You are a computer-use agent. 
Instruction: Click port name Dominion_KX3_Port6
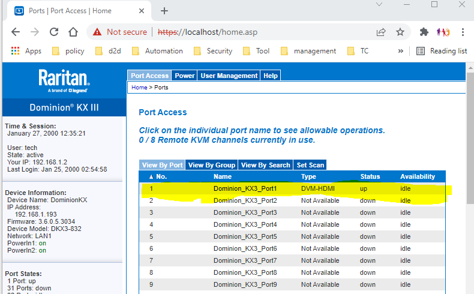[245, 248]
